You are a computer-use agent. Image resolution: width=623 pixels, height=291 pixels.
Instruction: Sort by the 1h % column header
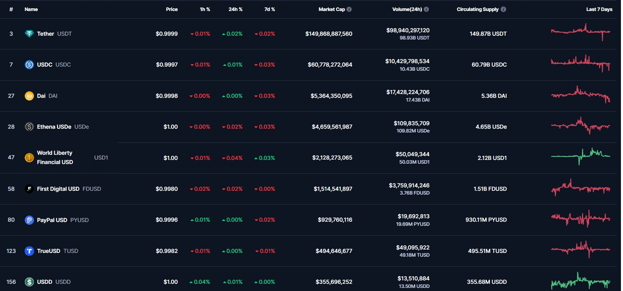pos(205,9)
